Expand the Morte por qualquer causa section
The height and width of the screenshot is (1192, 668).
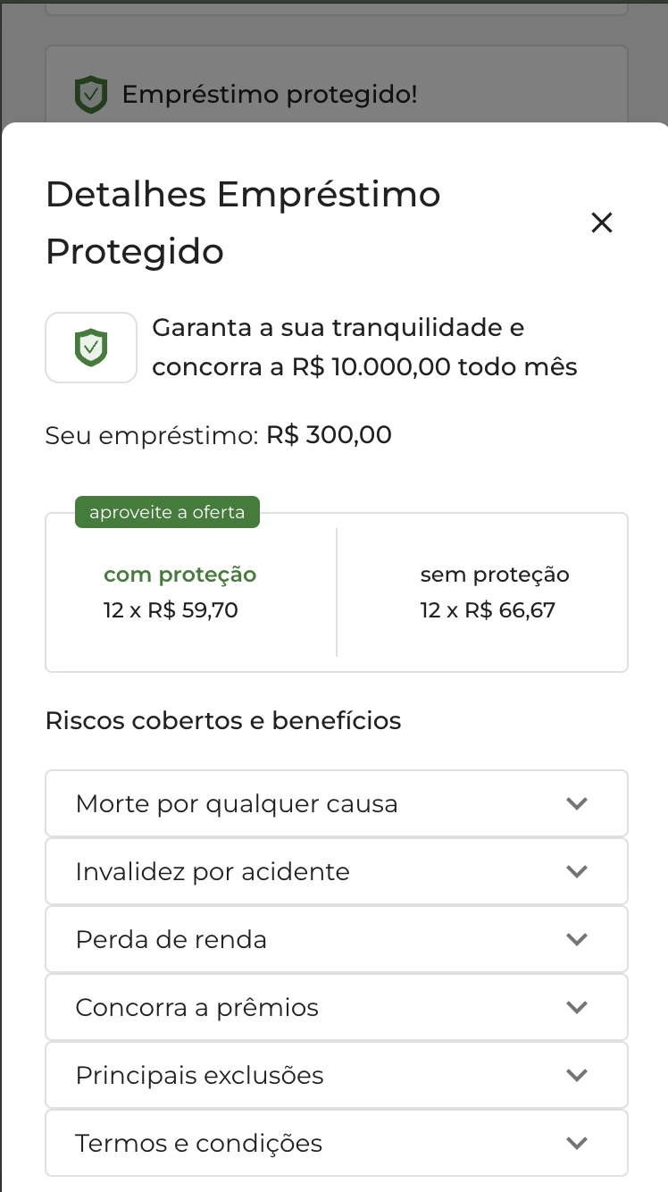[x=336, y=803]
